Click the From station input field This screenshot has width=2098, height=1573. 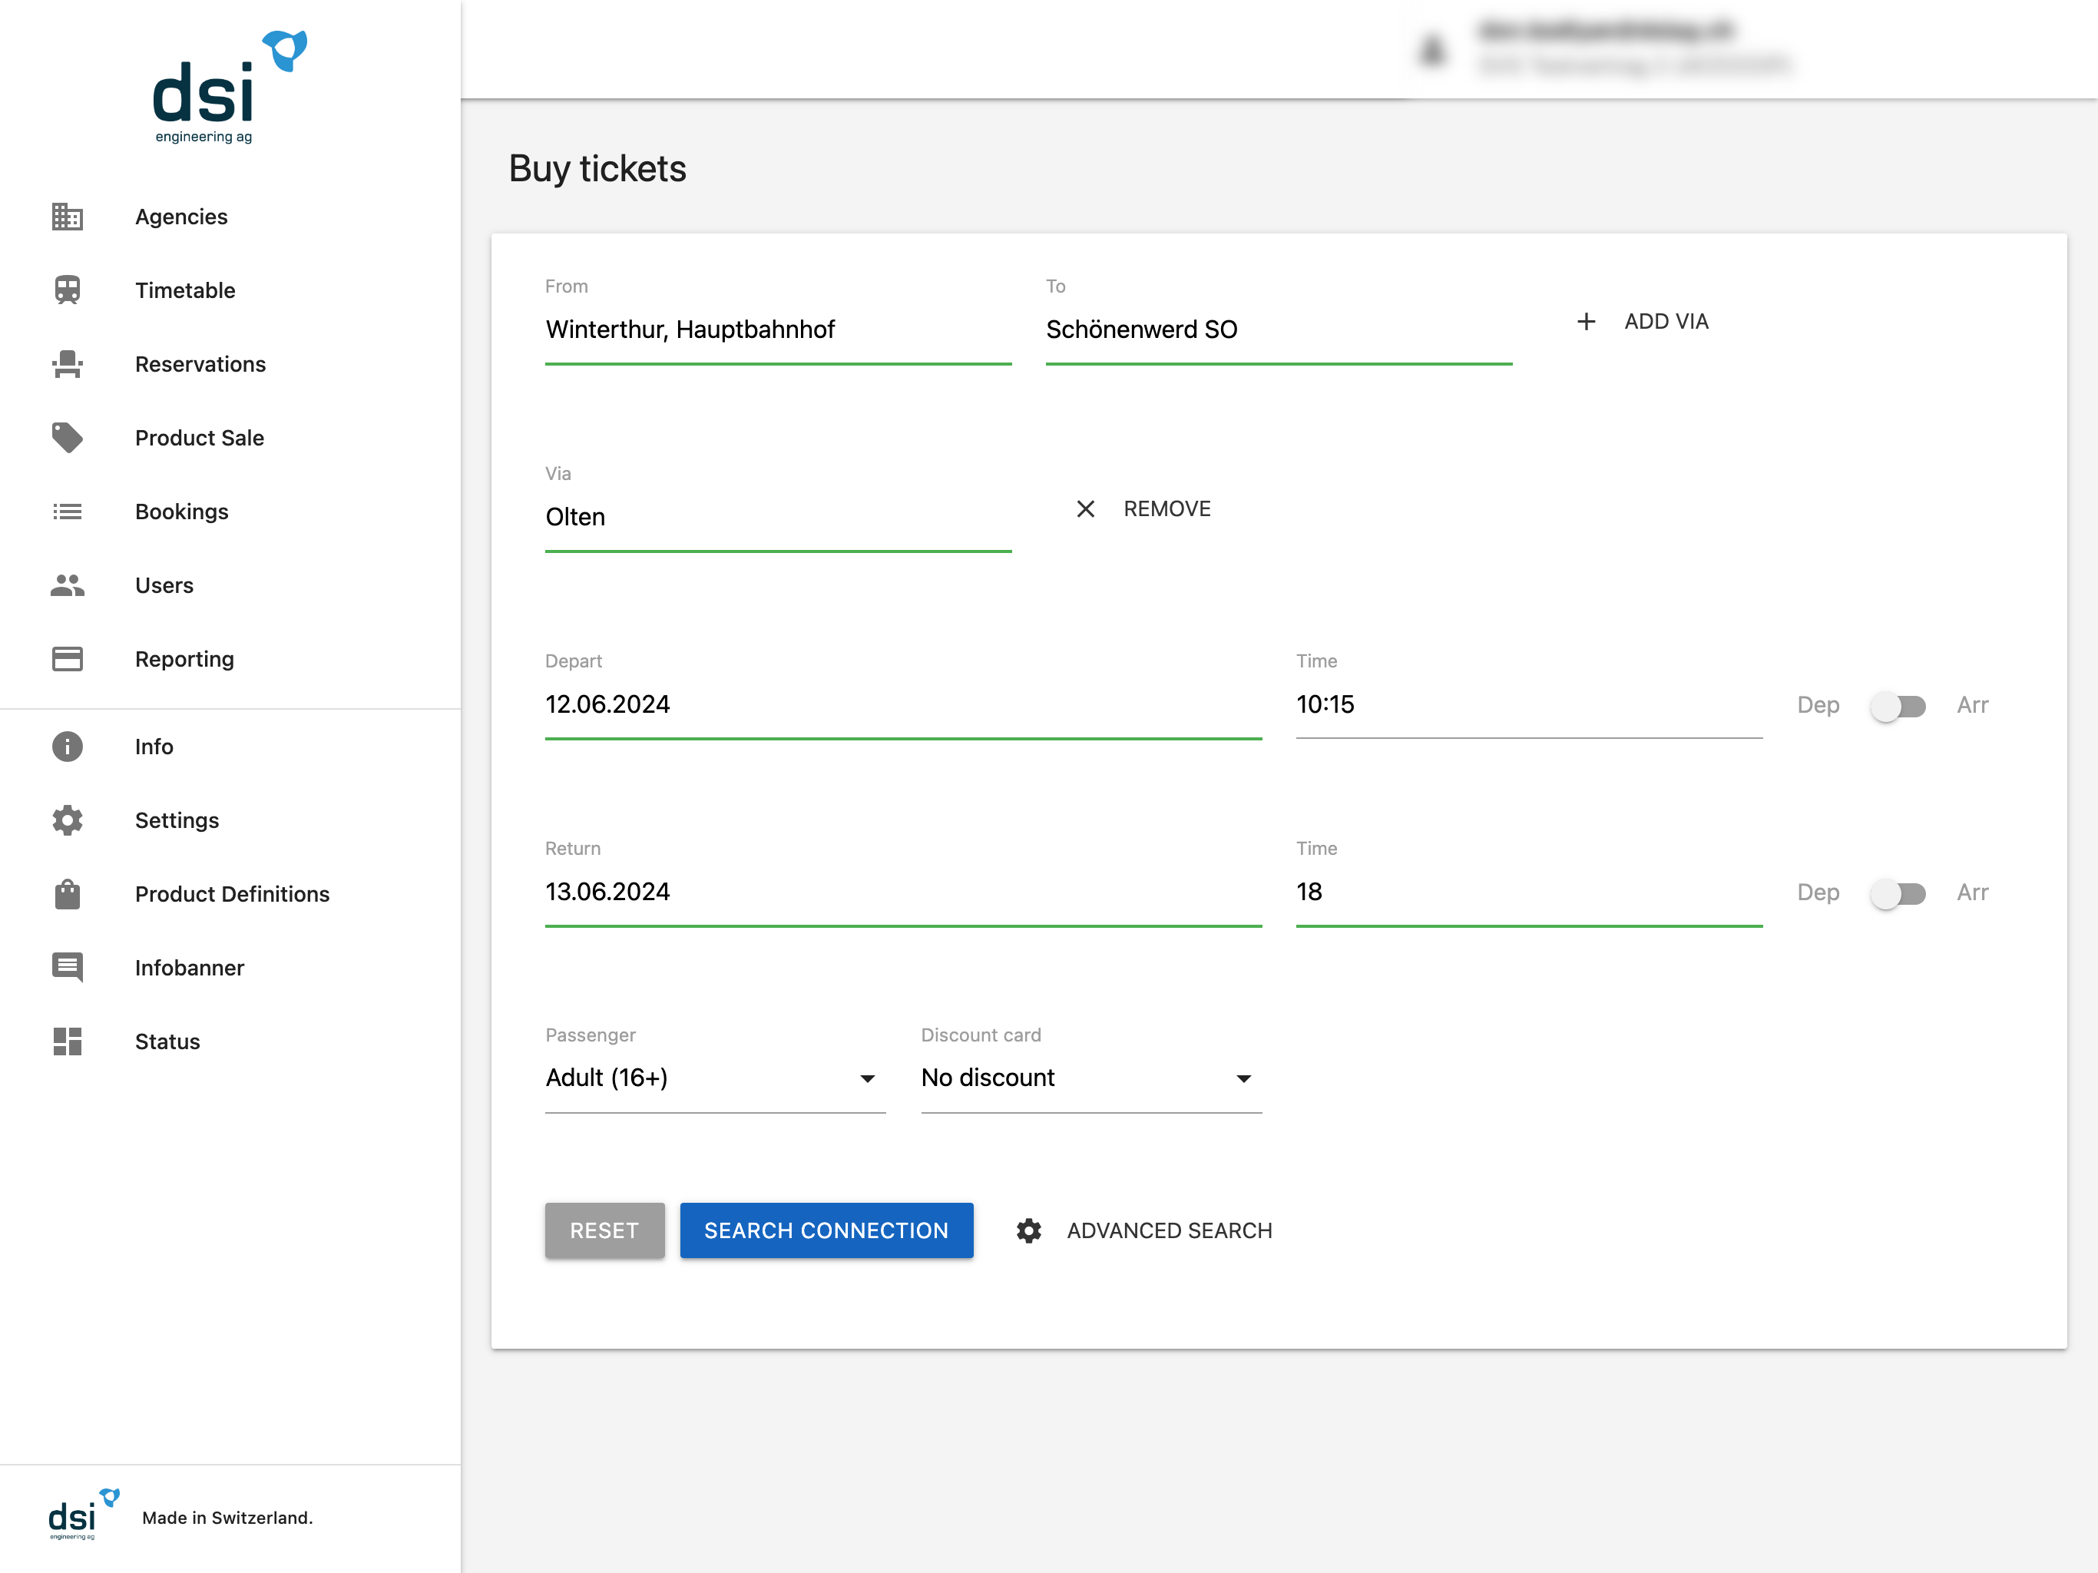click(x=778, y=330)
